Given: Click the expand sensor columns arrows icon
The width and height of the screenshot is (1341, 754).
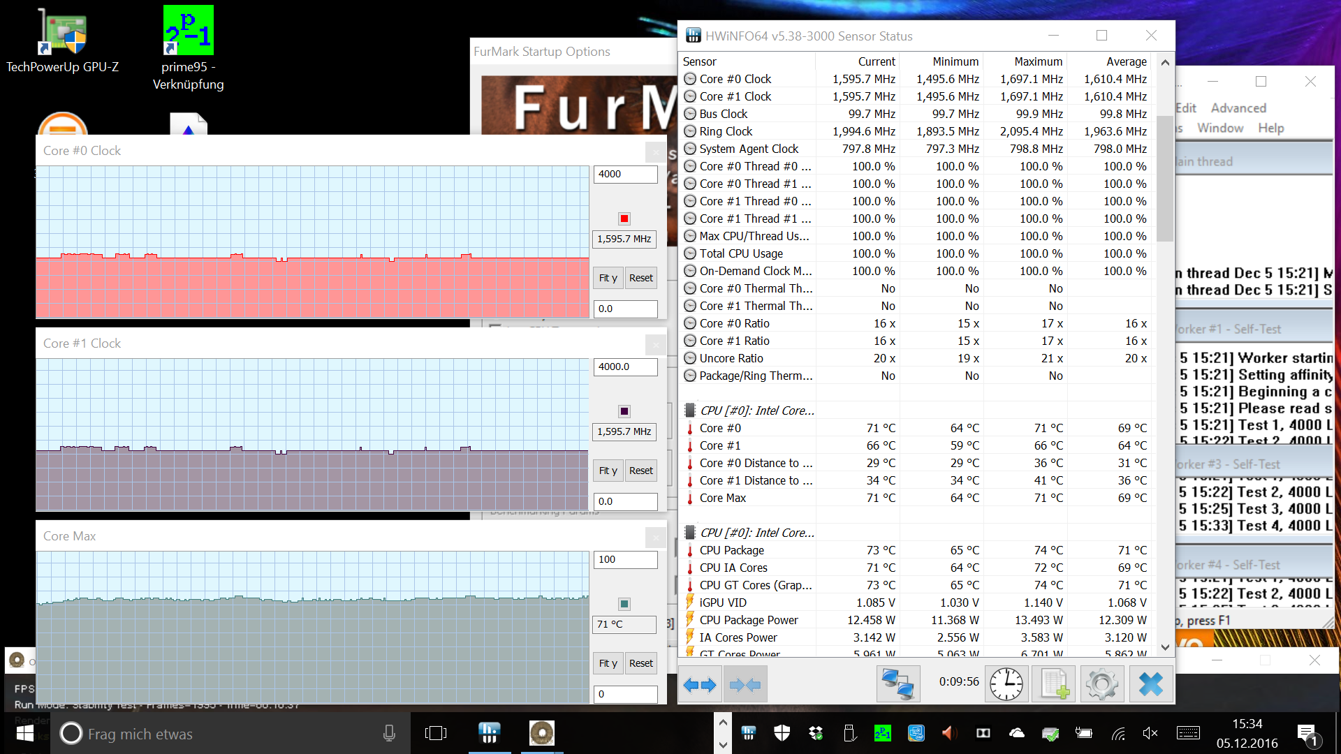Looking at the screenshot, I should click(x=700, y=684).
